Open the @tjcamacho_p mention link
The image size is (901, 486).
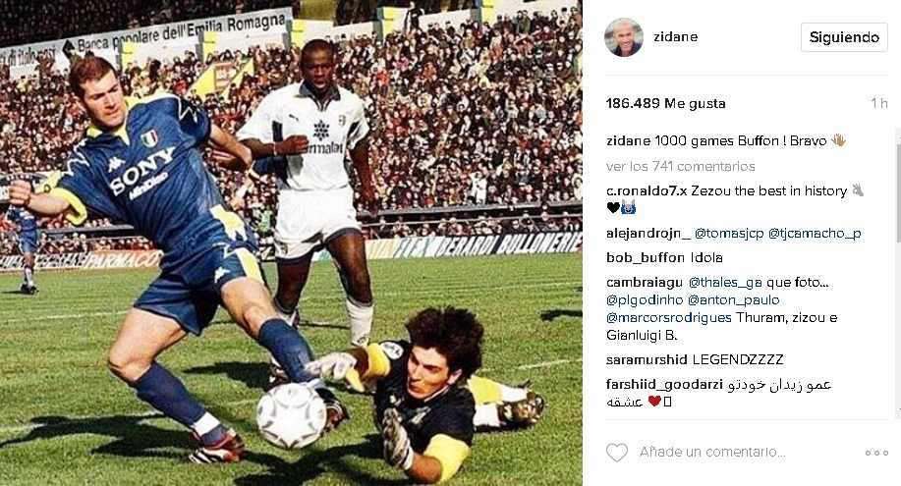(815, 234)
